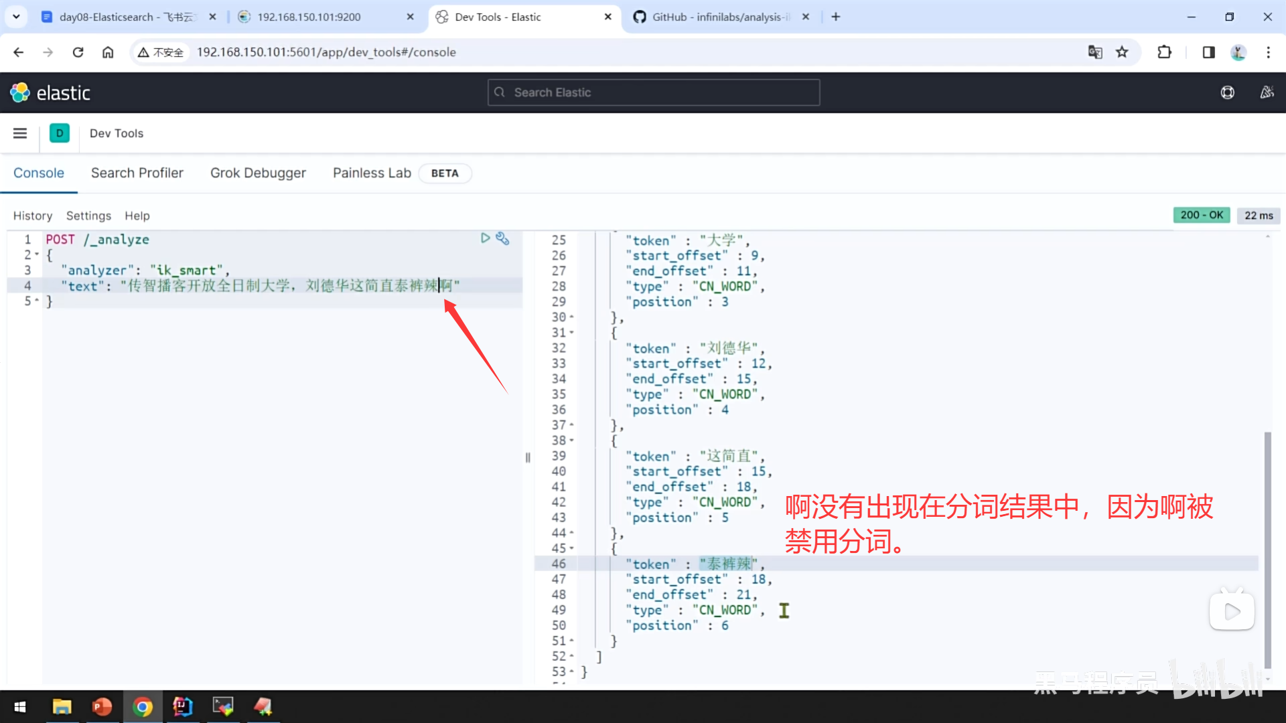Bookmark this page with the star icon
This screenshot has height=723, width=1286.
pos(1122,52)
